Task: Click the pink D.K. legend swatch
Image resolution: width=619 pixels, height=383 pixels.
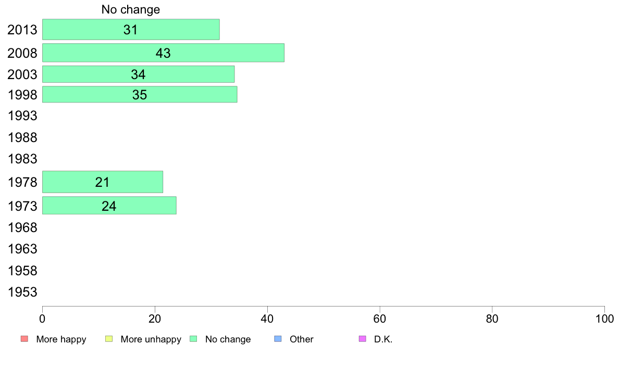Action: click(x=363, y=339)
